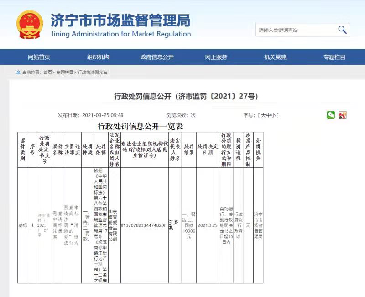Go to 行政执法曝光台 in breadcrumb

93,72
